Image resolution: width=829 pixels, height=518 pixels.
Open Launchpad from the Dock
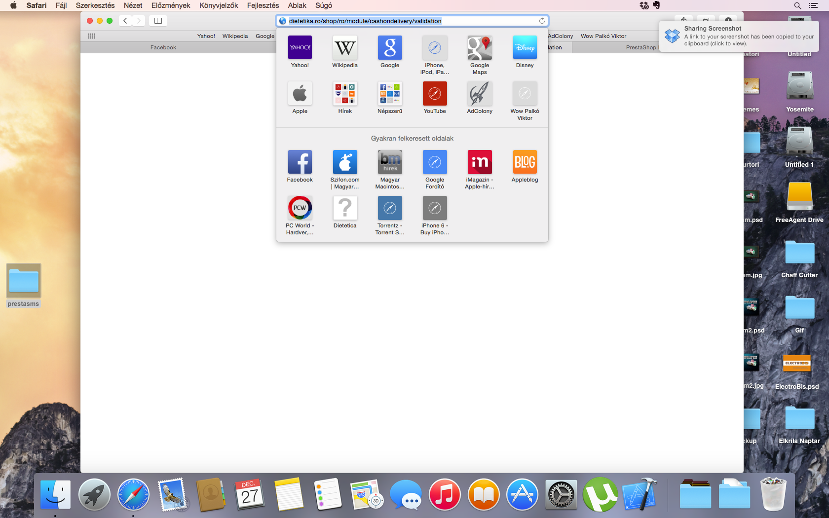pos(94,494)
